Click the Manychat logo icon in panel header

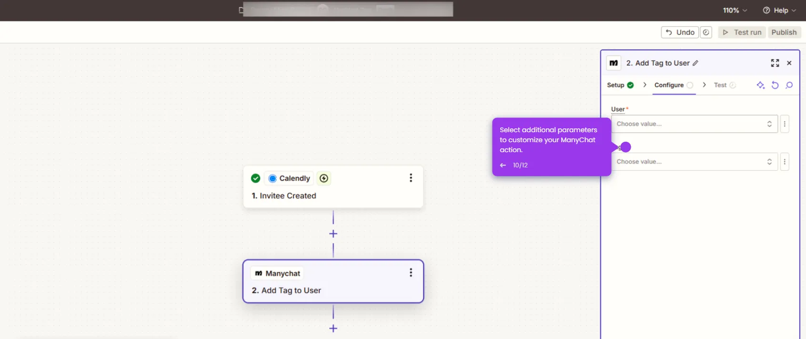[614, 63]
